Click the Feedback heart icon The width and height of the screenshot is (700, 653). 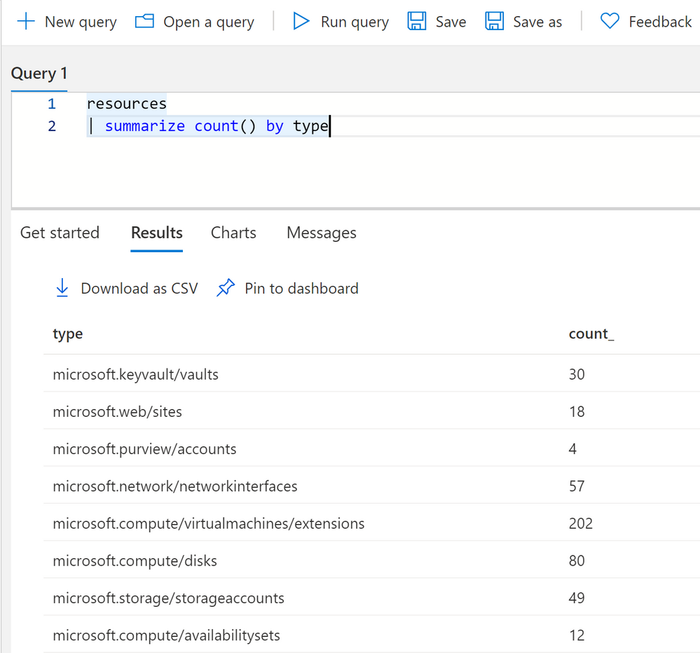[610, 21]
